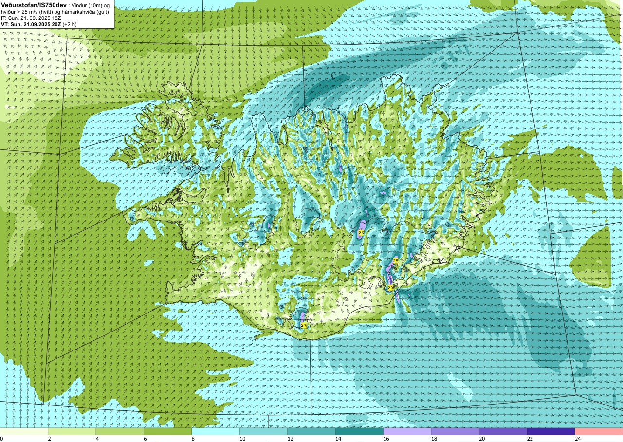Click the yellow gust marker labeled 25
The width and height of the screenshot is (623, 442).
pos(395,261)
